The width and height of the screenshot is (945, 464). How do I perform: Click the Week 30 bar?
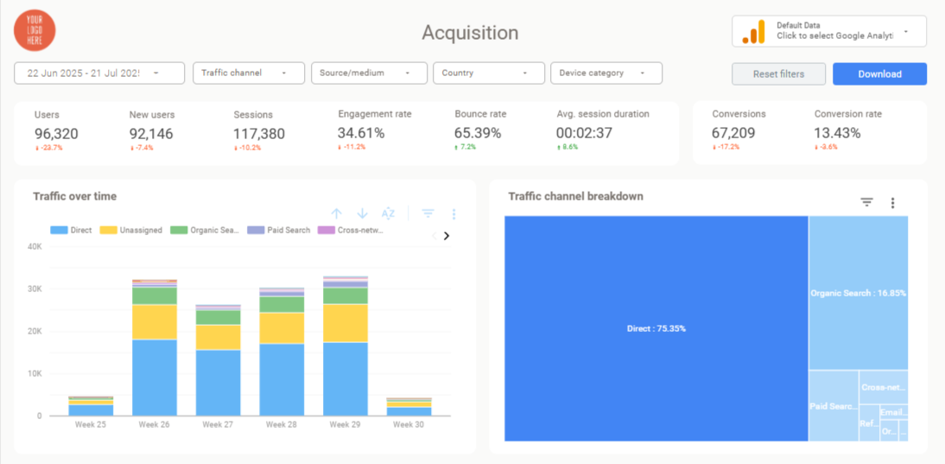[x=409, y=407]
